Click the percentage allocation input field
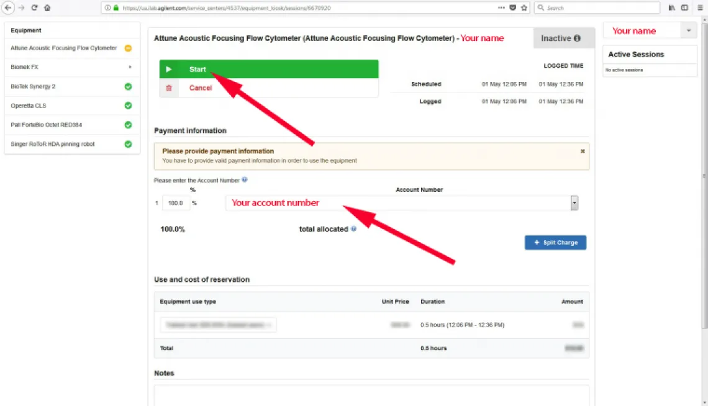708x406 pixels. pyautogui.click(x=176, y=203)
